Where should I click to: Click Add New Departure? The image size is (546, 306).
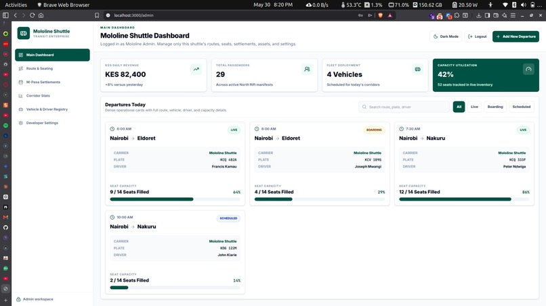tap(516, 36)
